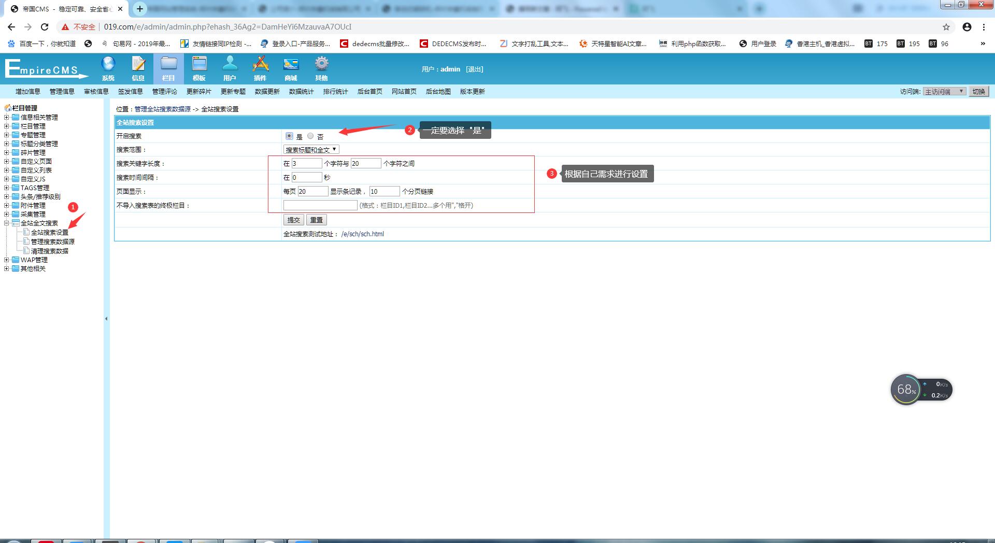Click 采集管理 tree item
This screenshot has width=995, height=543.
(x=33, y=214)
